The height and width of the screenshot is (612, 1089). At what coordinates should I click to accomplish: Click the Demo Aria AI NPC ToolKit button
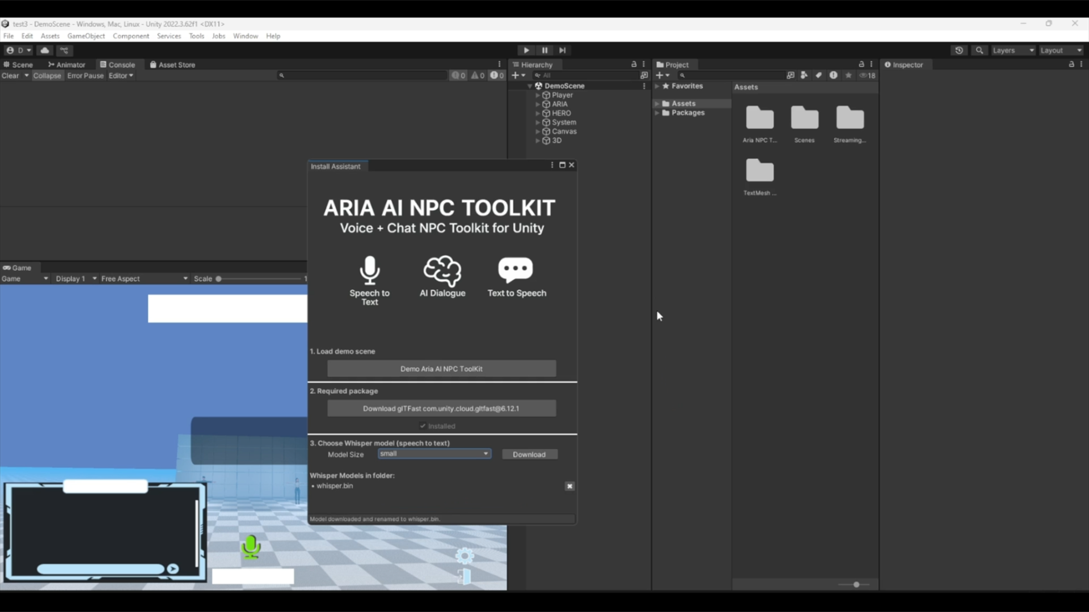point(441,369)
